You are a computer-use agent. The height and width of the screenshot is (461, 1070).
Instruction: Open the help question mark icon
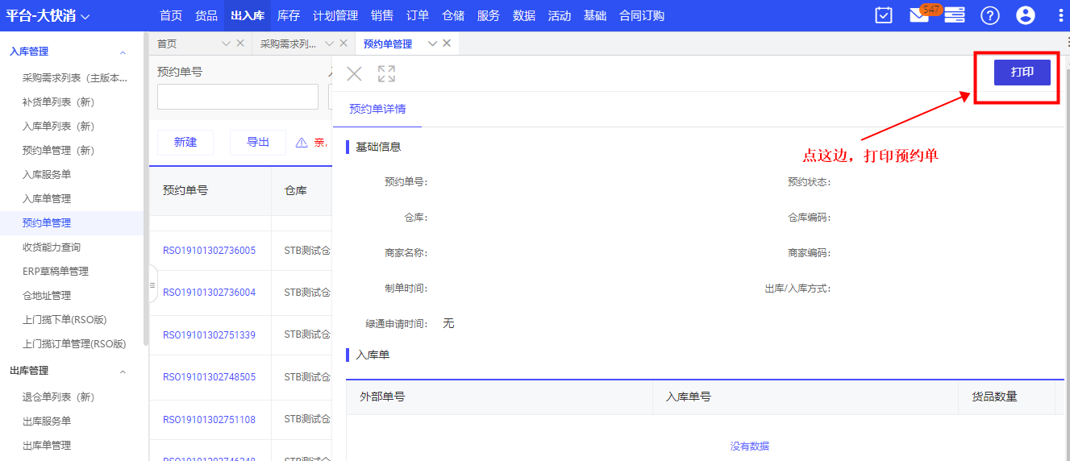coord(989,15)
